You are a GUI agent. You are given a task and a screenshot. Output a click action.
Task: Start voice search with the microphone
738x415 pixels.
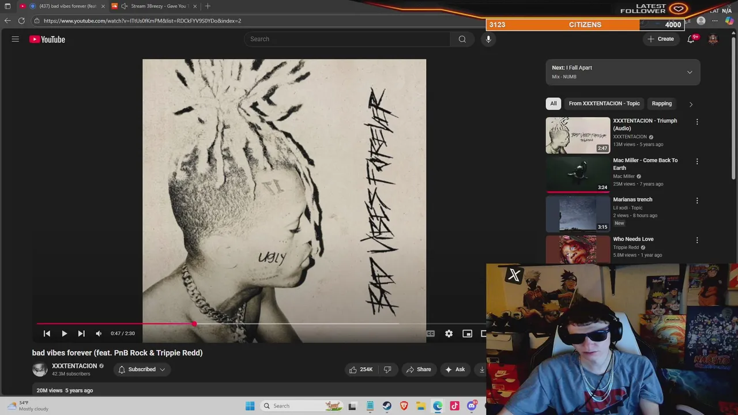[488, 39]
